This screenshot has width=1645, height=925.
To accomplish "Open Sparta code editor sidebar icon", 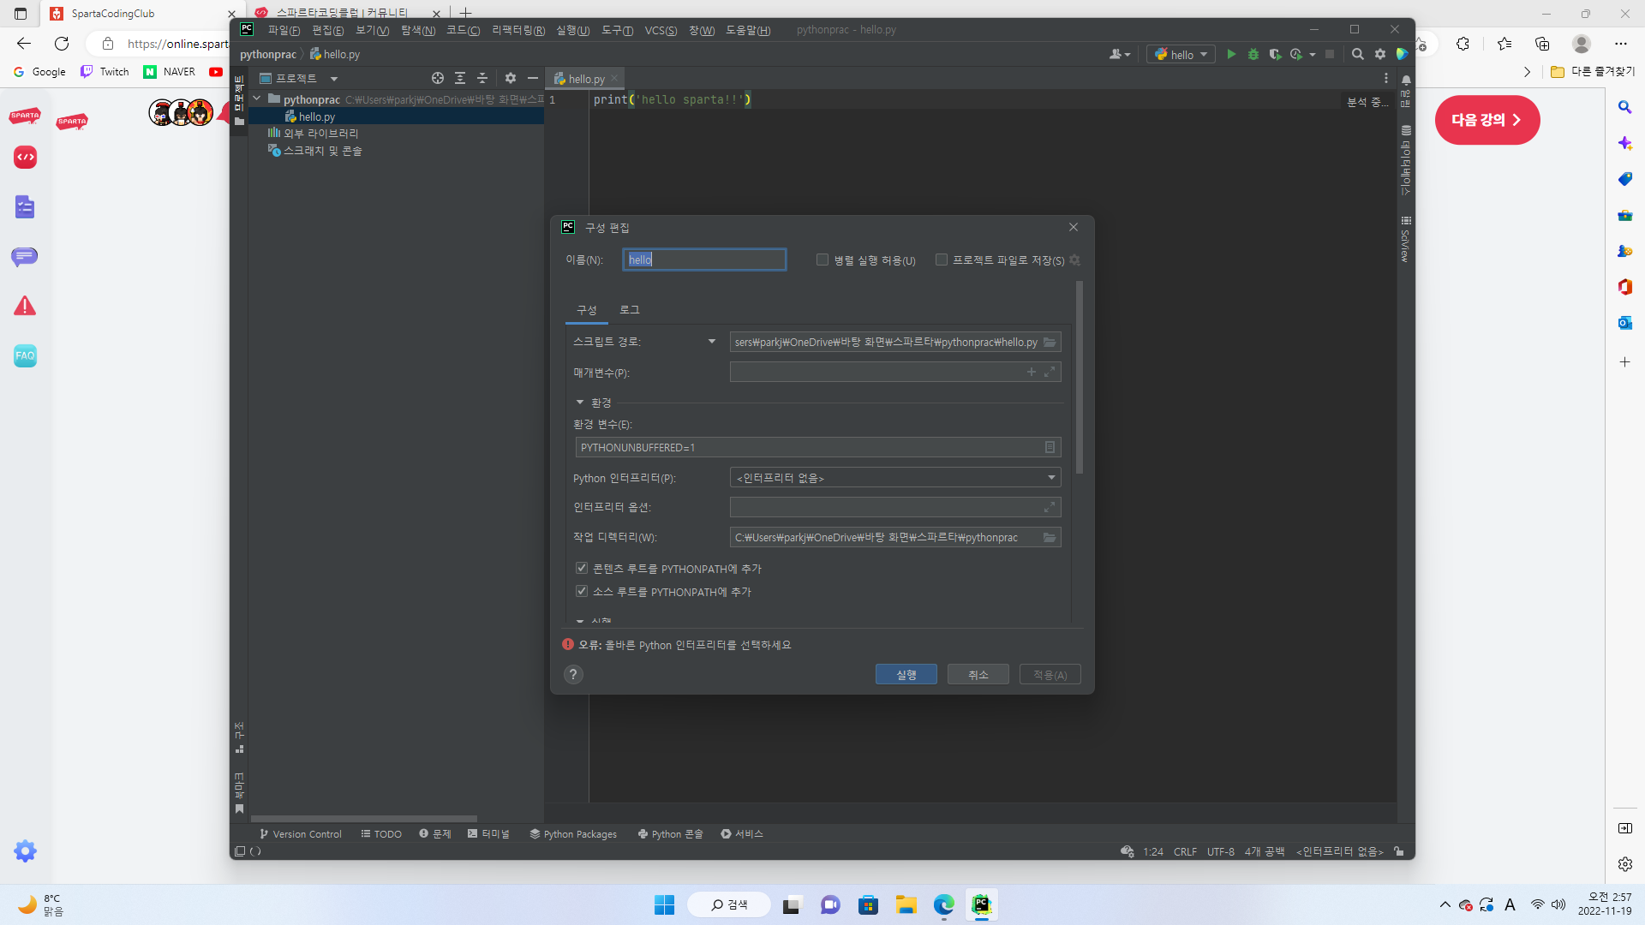I will coord(26,158).
